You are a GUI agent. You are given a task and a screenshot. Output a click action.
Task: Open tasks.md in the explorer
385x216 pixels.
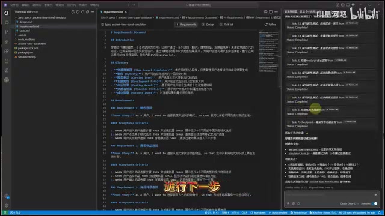(25, 31)
